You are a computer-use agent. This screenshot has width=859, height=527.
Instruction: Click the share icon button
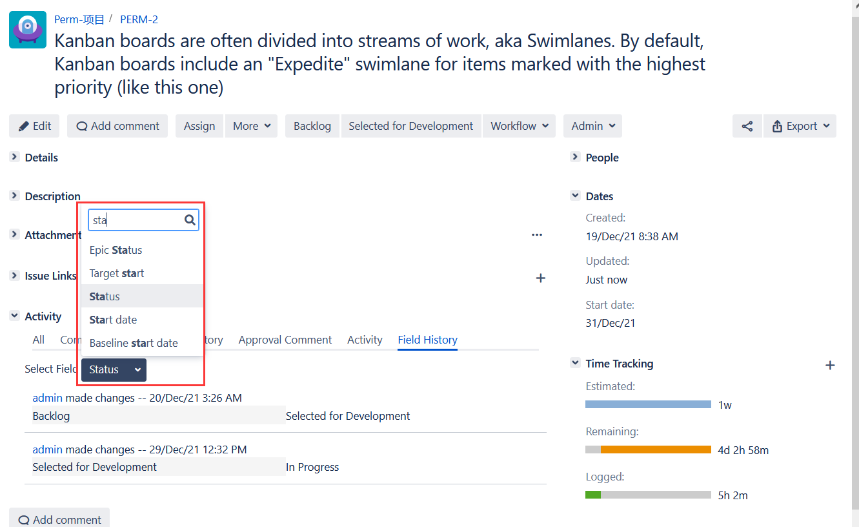point(747,126)
